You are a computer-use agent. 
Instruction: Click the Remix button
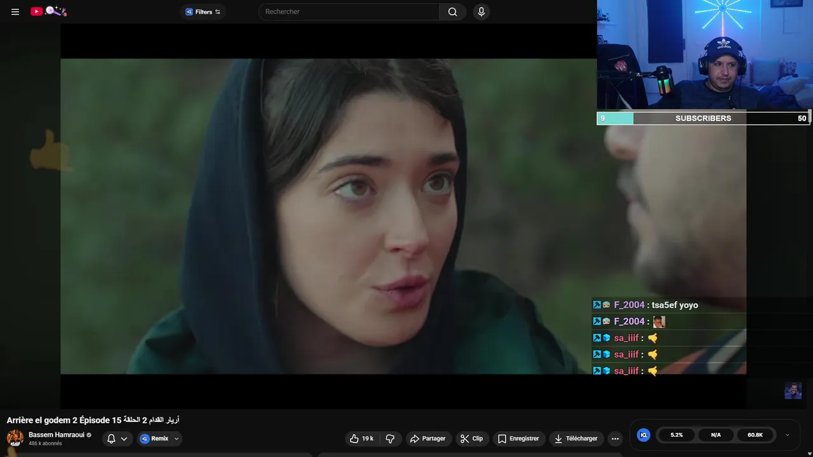click(154, 439)
